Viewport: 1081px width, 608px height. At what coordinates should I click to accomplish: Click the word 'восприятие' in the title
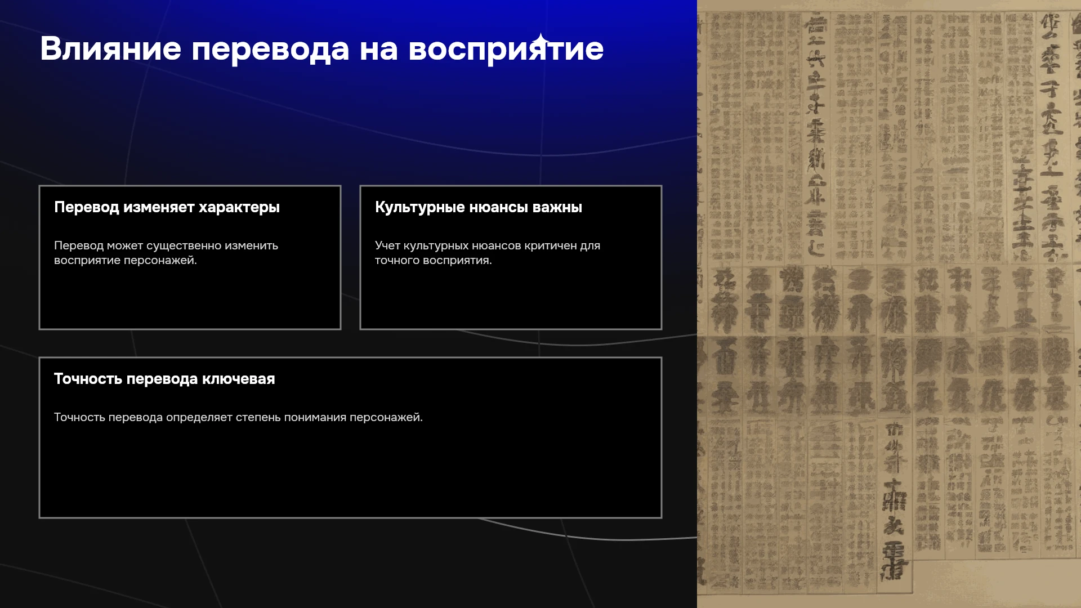(x=506, y=50)
